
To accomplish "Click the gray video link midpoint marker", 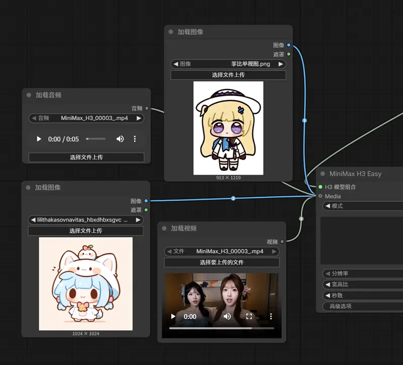I will point(301,218).
